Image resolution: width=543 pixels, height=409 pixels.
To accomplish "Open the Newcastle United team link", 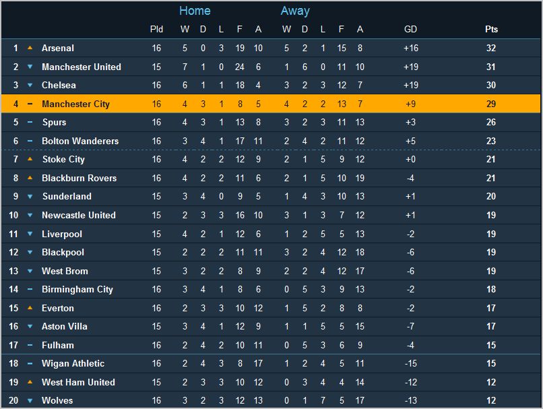I will click(x=78, y=215).
